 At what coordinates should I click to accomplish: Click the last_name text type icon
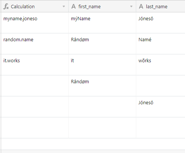point(141,6)
